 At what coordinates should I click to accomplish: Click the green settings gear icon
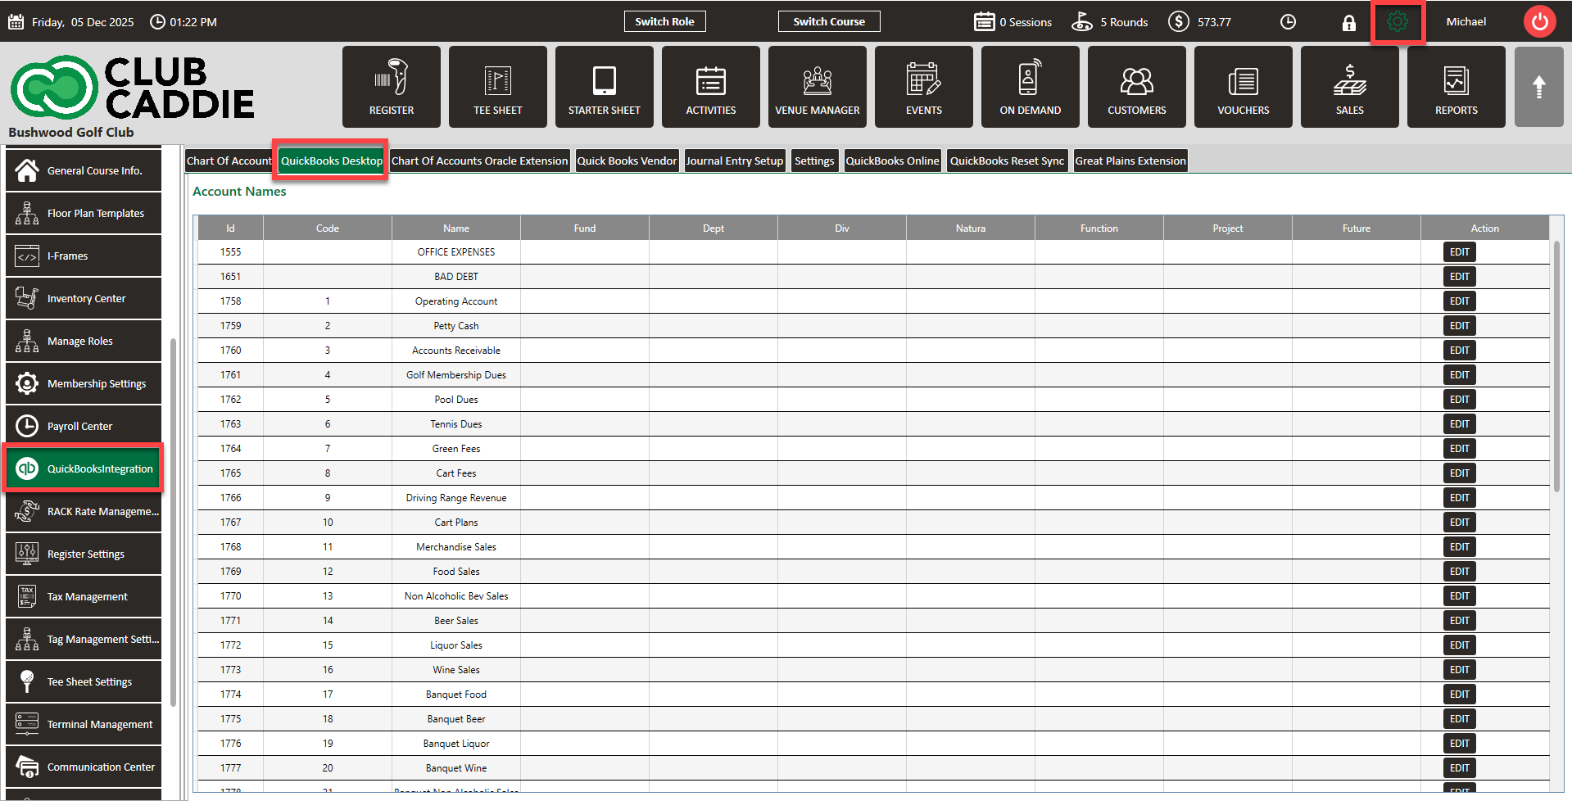1398,22
